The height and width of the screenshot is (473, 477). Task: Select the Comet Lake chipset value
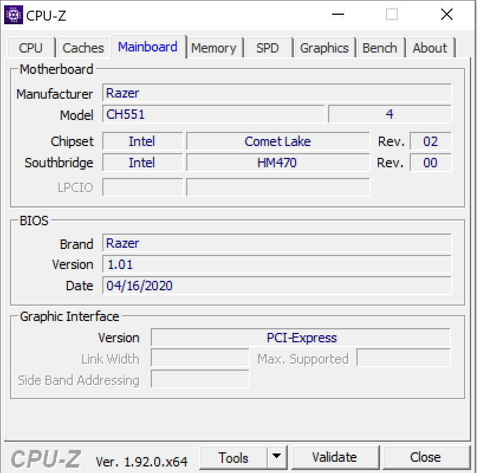278,141
